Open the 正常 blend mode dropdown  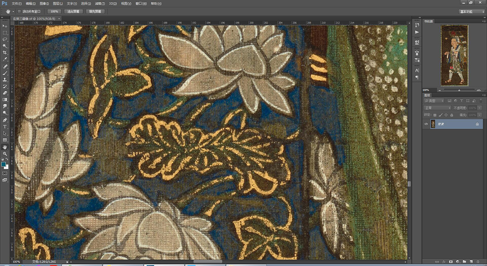437,108
